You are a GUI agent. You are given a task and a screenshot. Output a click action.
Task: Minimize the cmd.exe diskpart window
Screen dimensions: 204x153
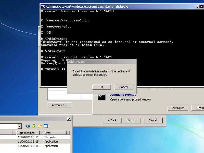pos(197,7)
